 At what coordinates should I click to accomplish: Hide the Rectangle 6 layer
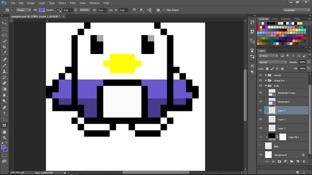point(260,102)
